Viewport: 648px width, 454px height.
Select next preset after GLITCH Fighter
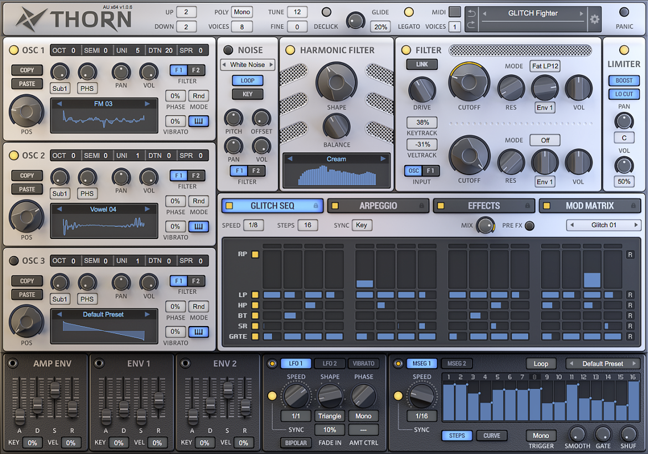tap(582, 14)
